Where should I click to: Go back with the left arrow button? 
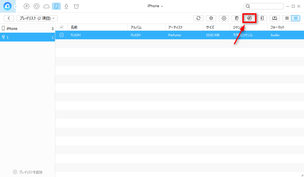[x=9, y=18]
